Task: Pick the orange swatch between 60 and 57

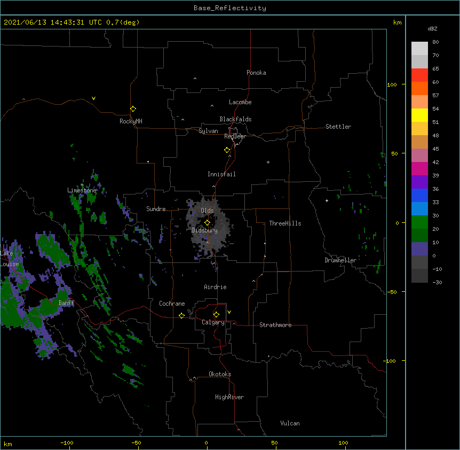Action: [x=419, y=88]
